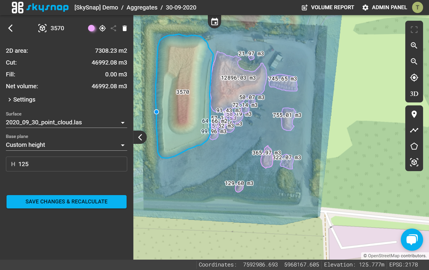Click the 322.07 m3 volume label
The height and width of the screenshot is (270, 429).
coord(287,157)
